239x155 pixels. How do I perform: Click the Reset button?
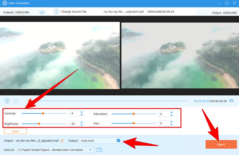tap(16, 131)
